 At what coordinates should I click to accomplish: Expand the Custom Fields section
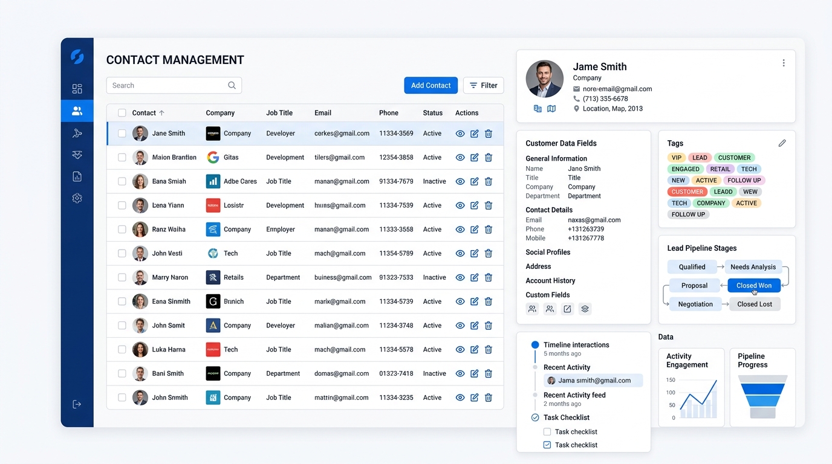tap(548, 295)
